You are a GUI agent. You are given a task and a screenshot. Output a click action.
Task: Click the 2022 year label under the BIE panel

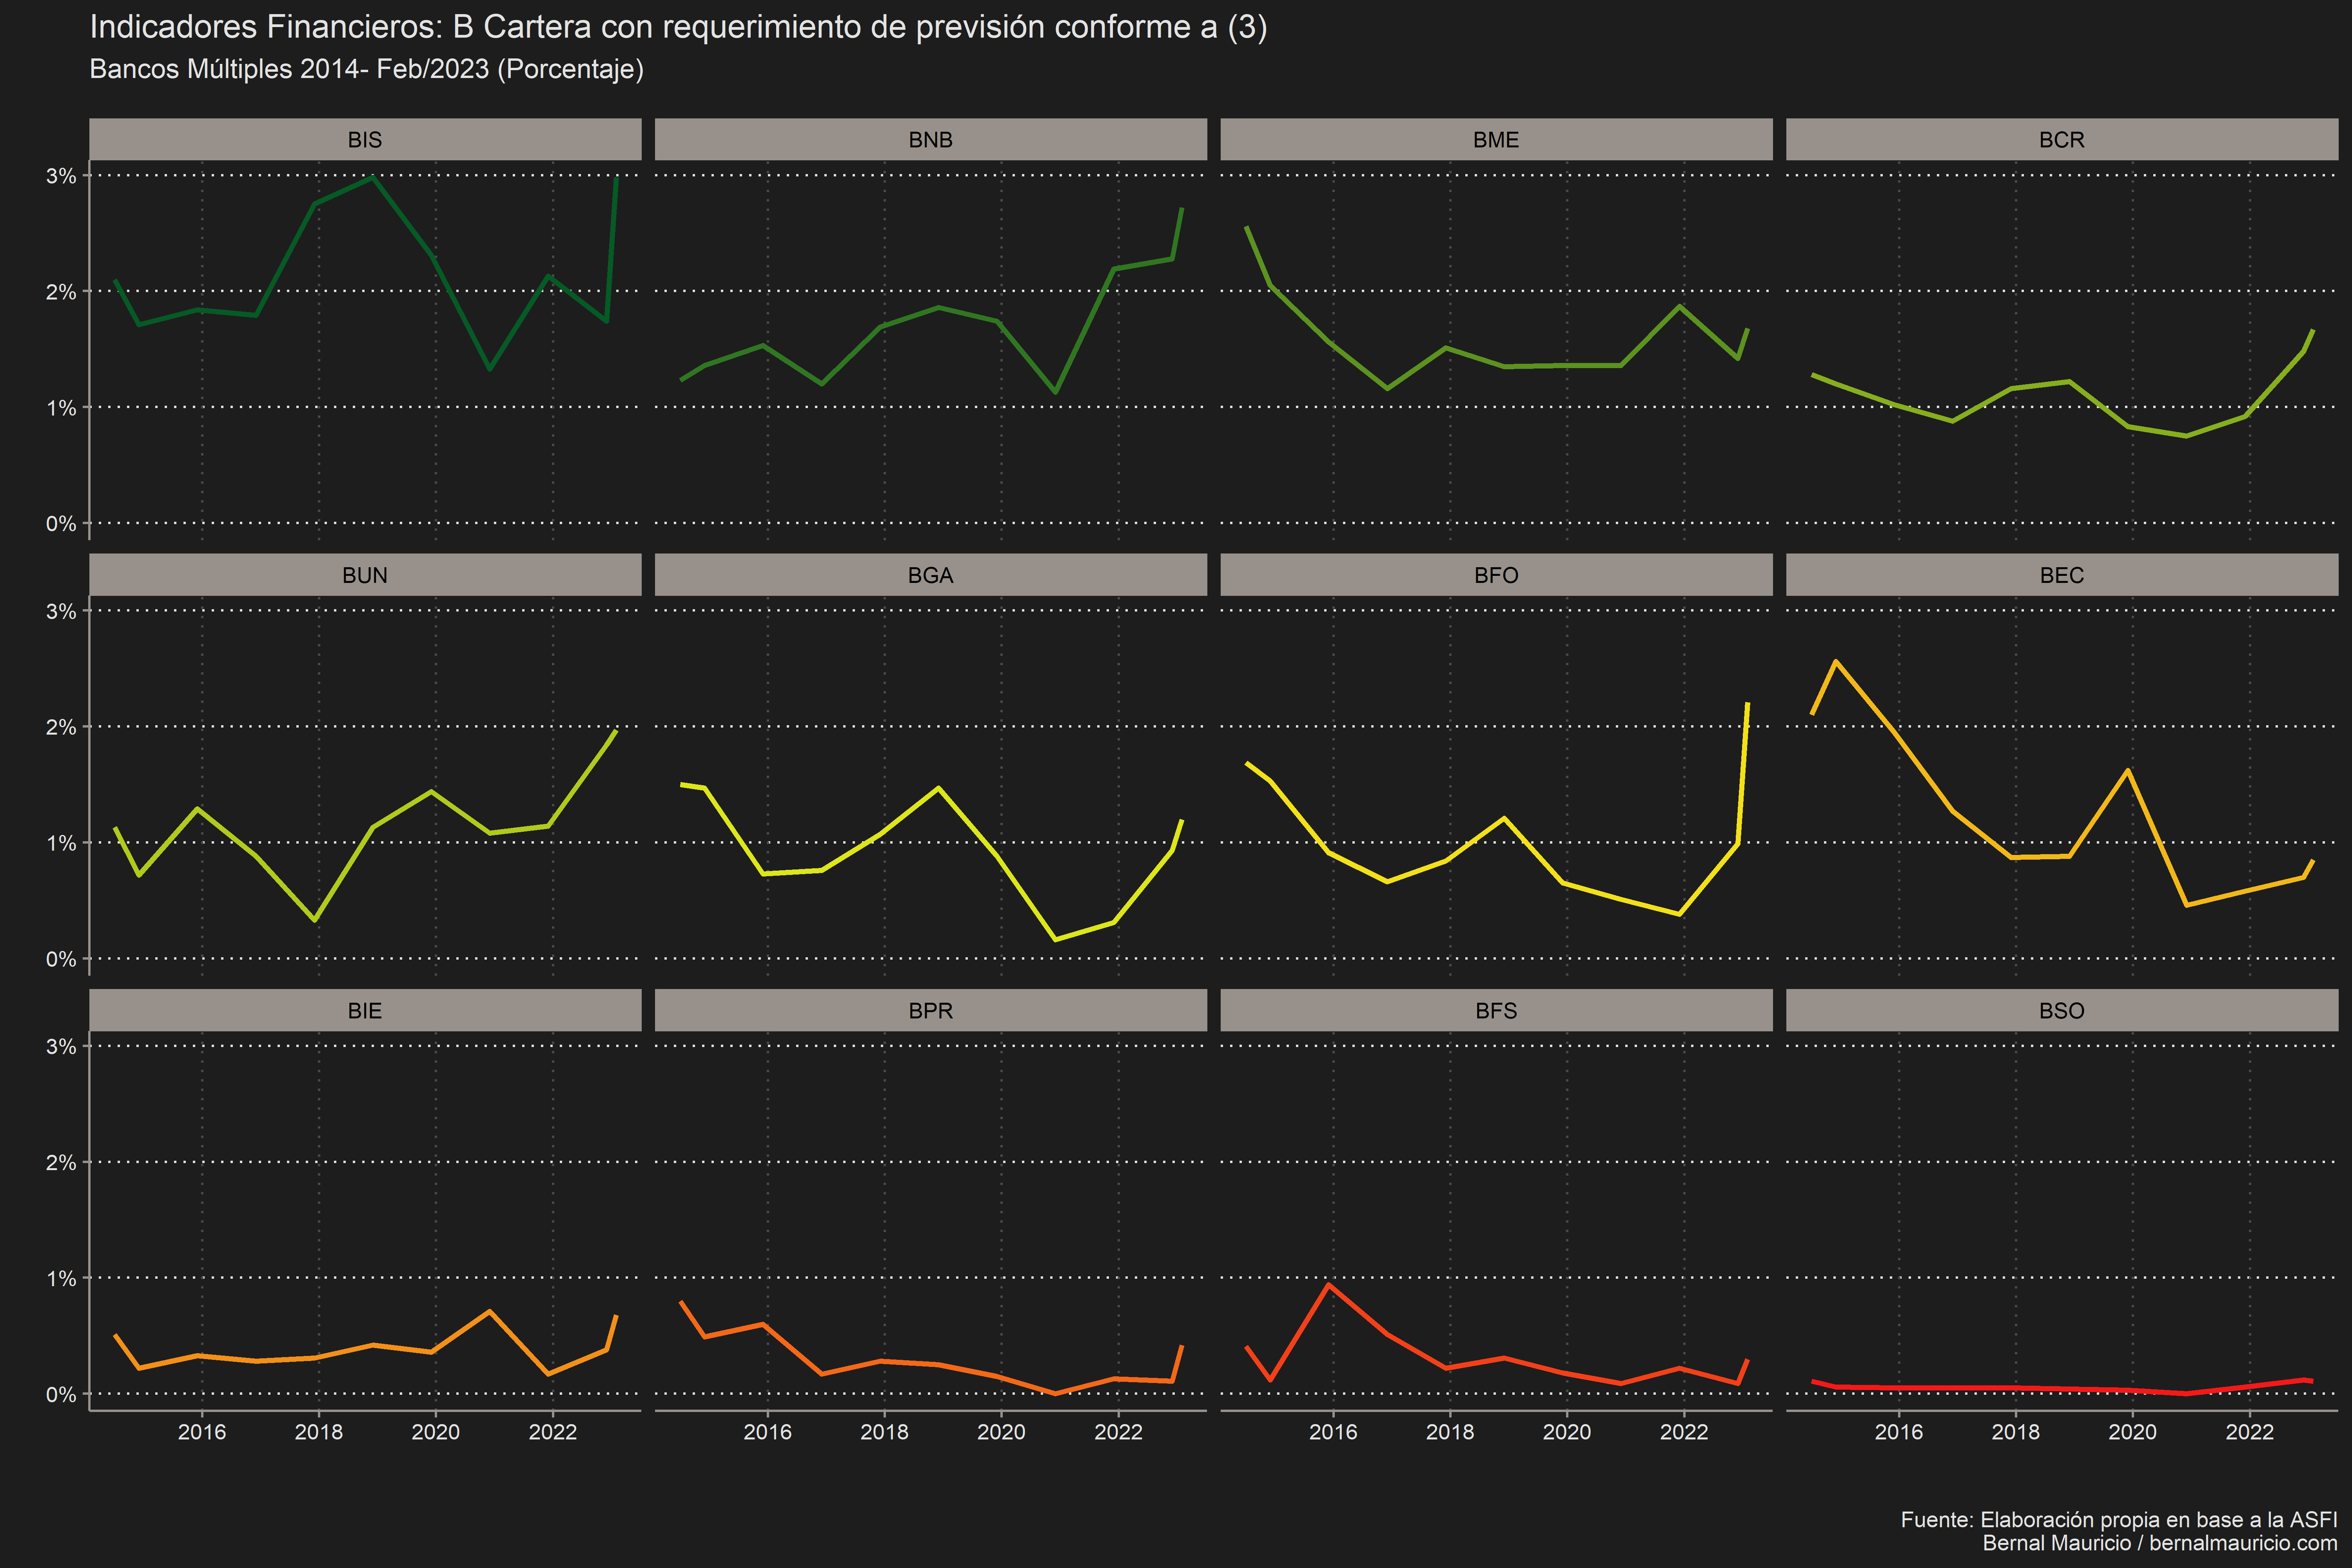pyautogui.click(x=553, y=1432)
